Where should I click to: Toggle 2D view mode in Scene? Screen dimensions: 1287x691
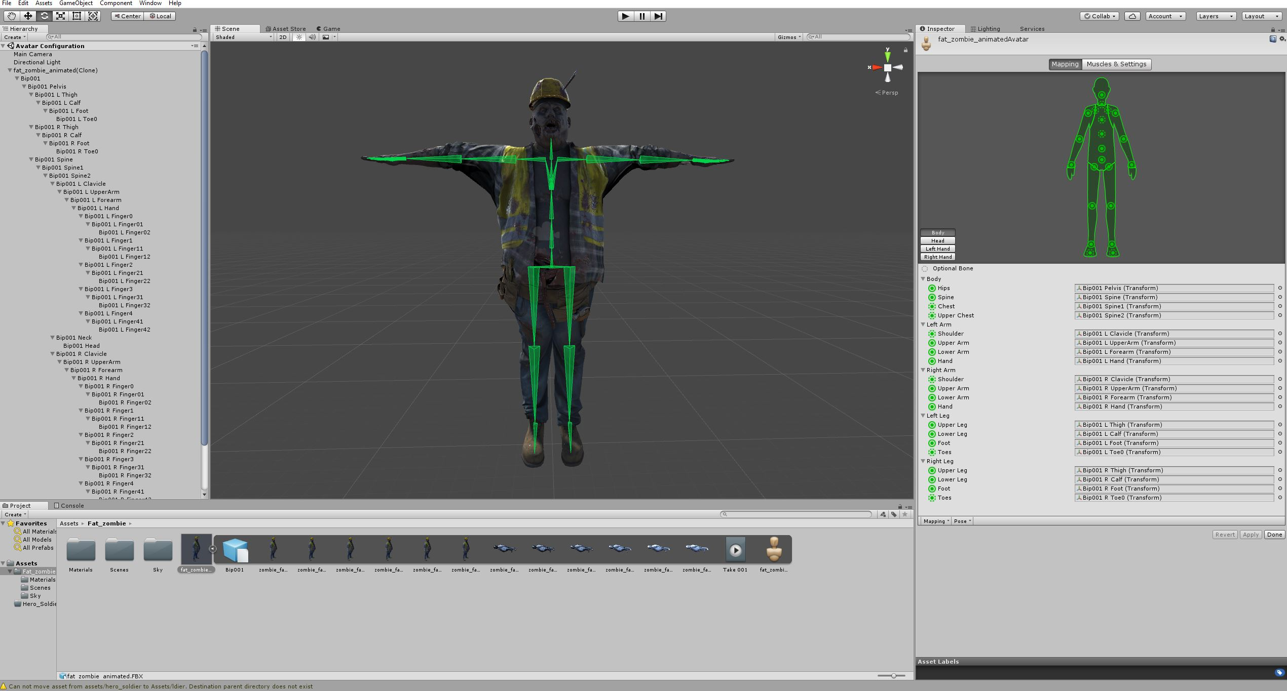tap(283, 37)
